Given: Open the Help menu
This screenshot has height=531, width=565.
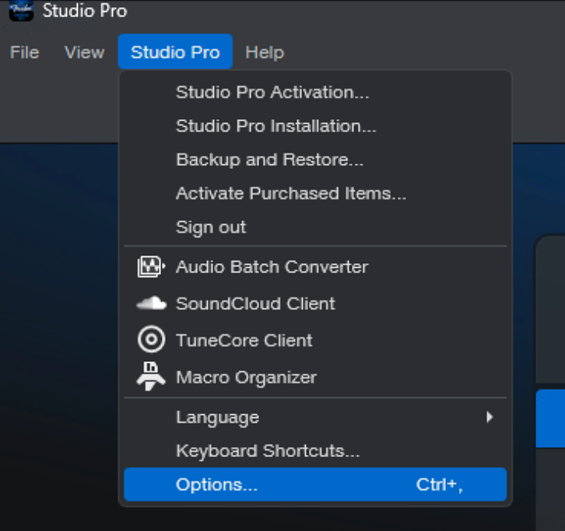Looking at the screenshot, I should 265,53.
